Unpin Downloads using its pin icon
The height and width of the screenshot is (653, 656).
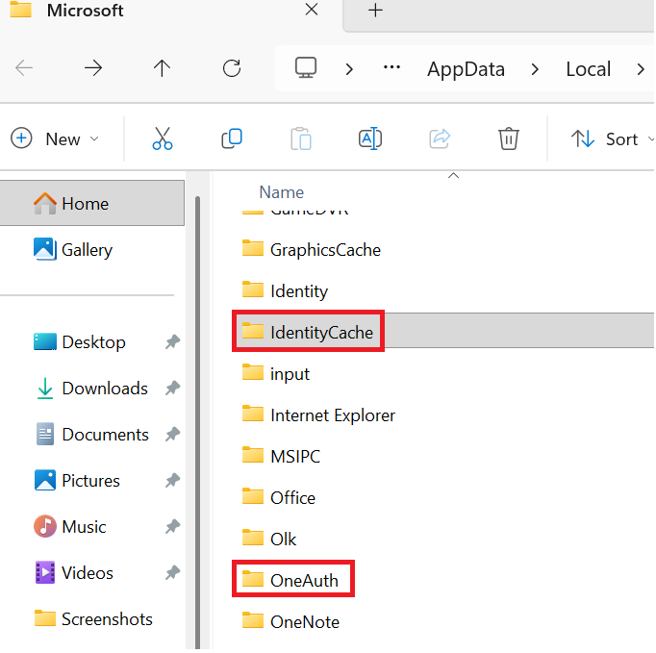(172, 389)
